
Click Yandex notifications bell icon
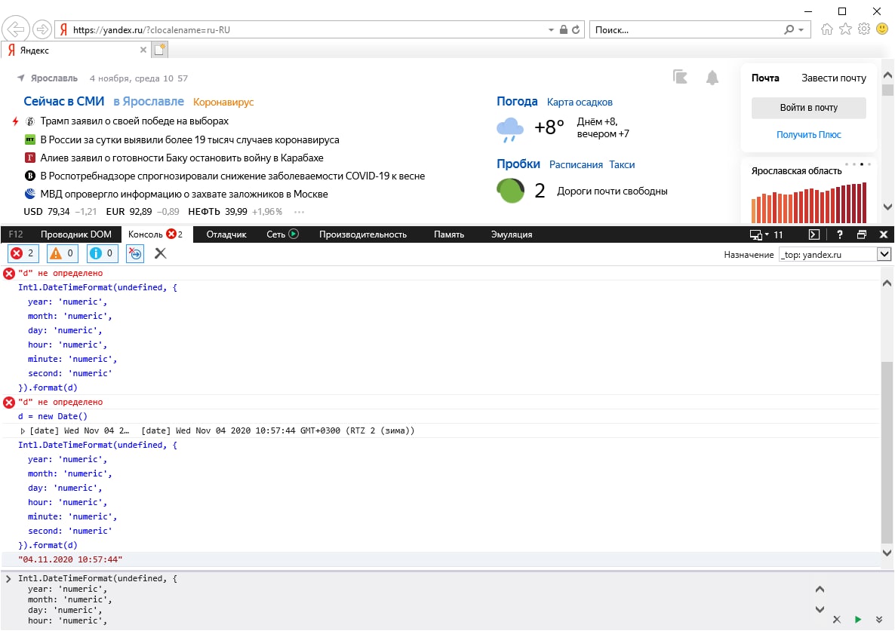click(712, 78)
